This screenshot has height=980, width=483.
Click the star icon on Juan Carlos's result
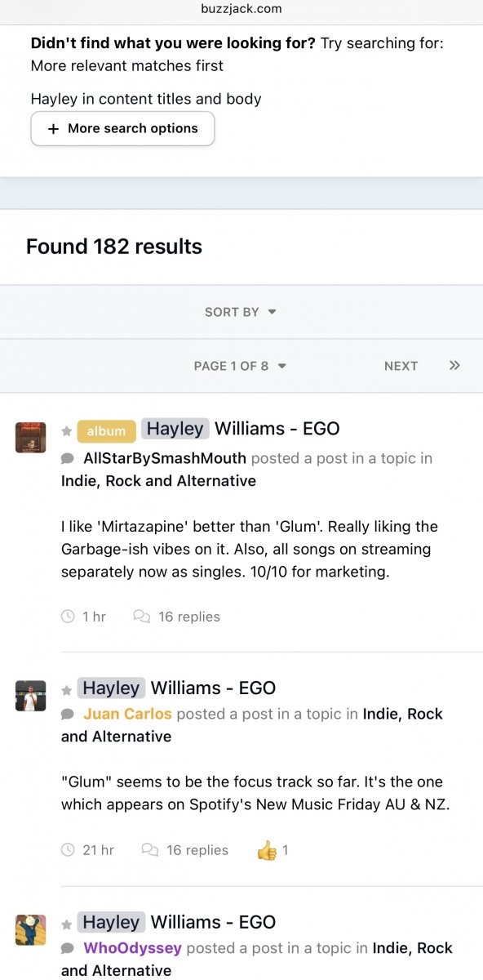67,691
